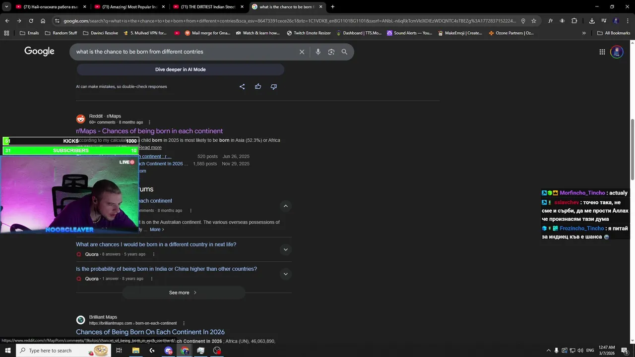Open the Chrome Apps grid in bookmarks bar
The image size is (635, 357).
[6, 33]
